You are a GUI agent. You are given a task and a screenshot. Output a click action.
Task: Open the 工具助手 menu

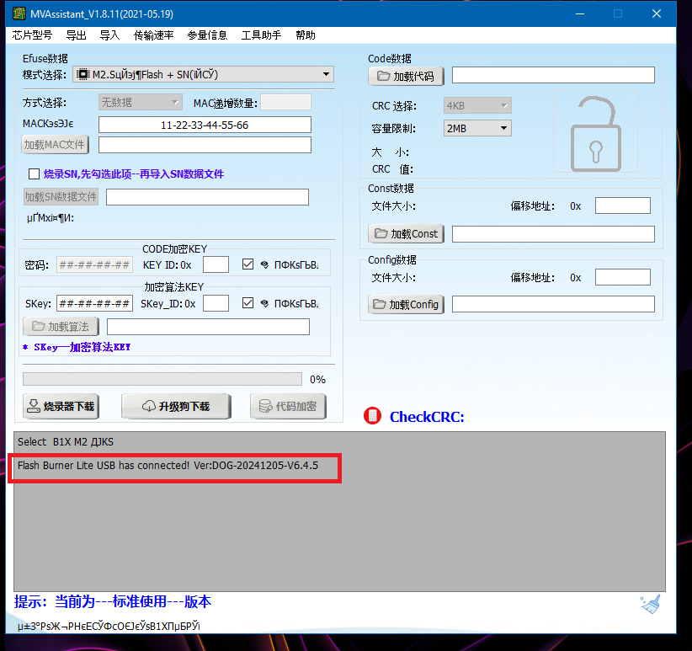(261, 35)
